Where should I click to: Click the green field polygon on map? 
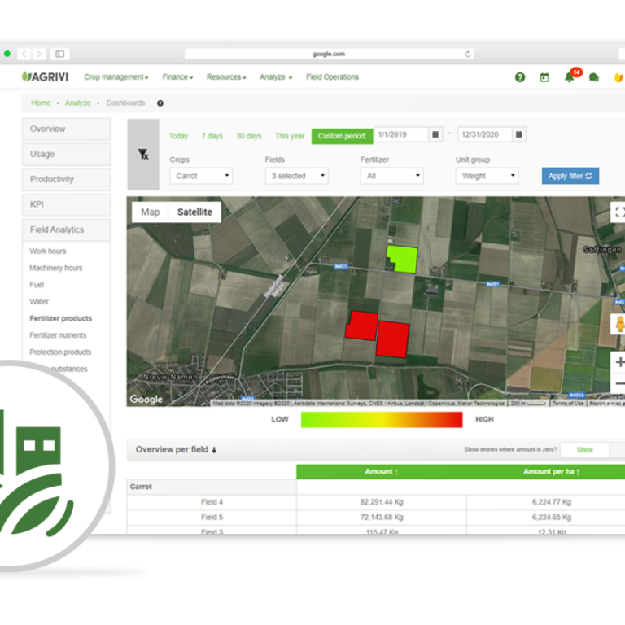pos(404,259)
